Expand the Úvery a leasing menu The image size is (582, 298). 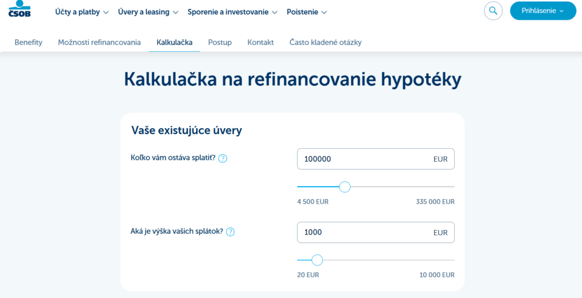148,12
